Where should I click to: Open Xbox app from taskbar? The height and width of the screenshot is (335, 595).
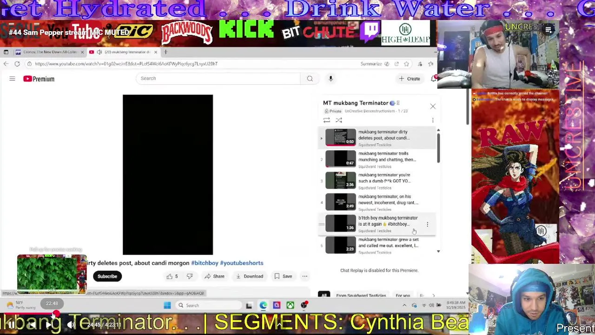(291, 305)
